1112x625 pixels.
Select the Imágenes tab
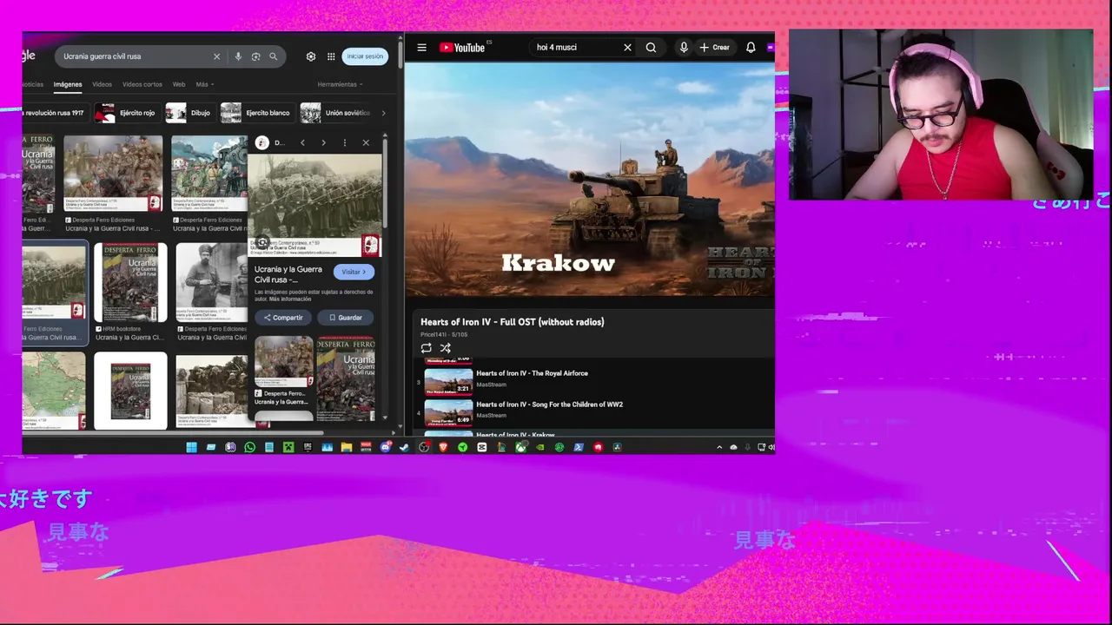[x=68, y=84]
